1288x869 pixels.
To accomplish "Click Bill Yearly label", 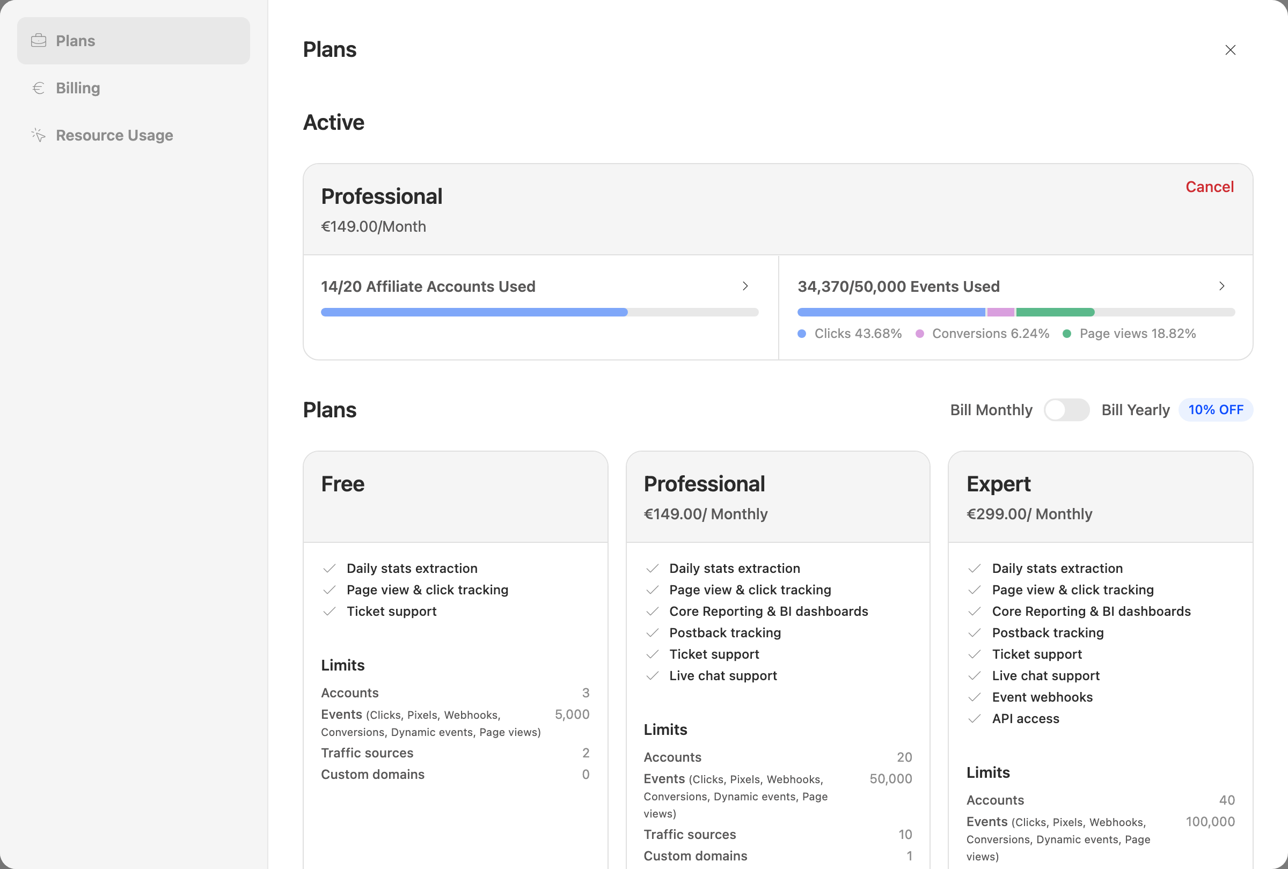I will click(1135, 410).
